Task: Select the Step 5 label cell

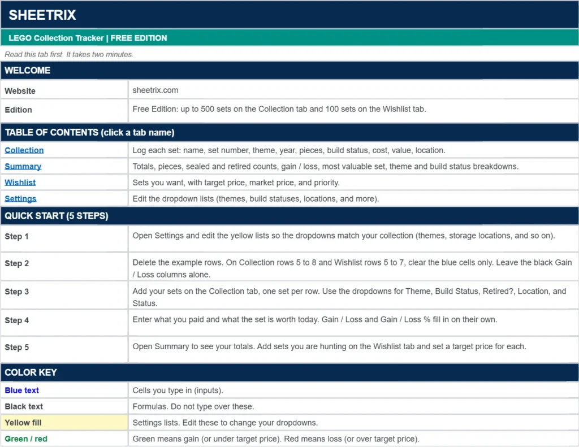Action: click(64, 350)
